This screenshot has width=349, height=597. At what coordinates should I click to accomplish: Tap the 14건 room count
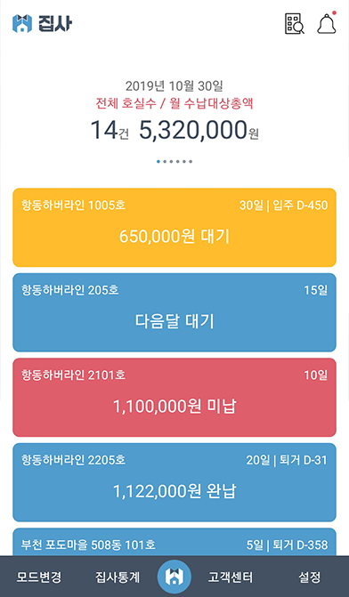pyautogui.click(x=110, y=130)
